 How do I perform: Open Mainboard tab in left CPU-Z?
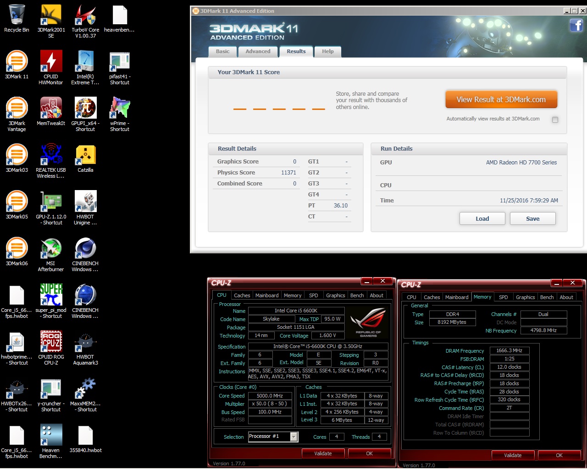(x=267, y=295)
